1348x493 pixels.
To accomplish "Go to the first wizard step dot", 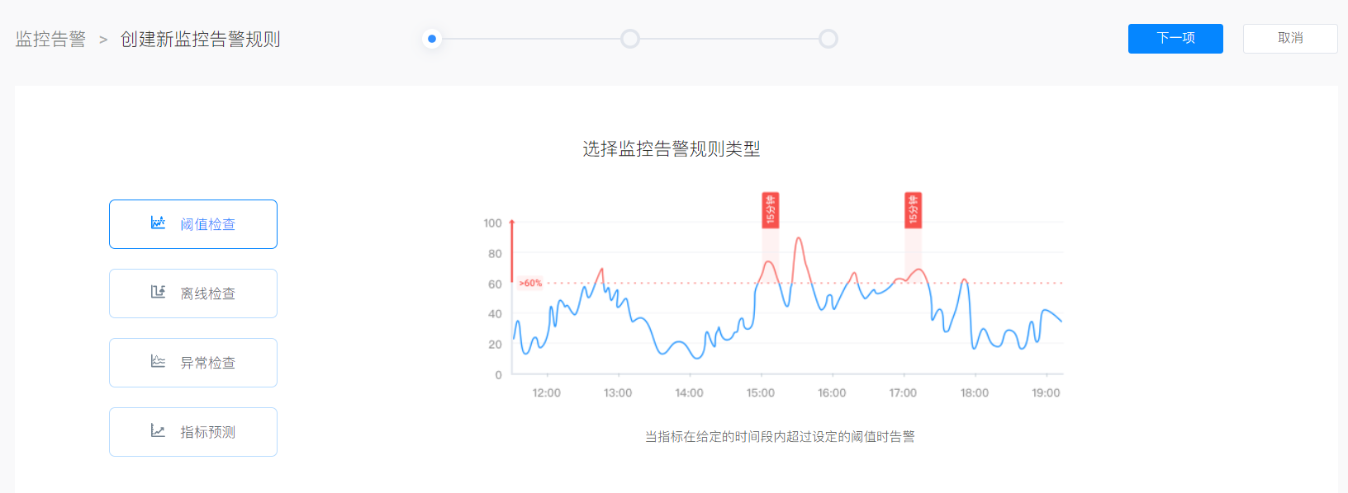I will pos(432,39).
